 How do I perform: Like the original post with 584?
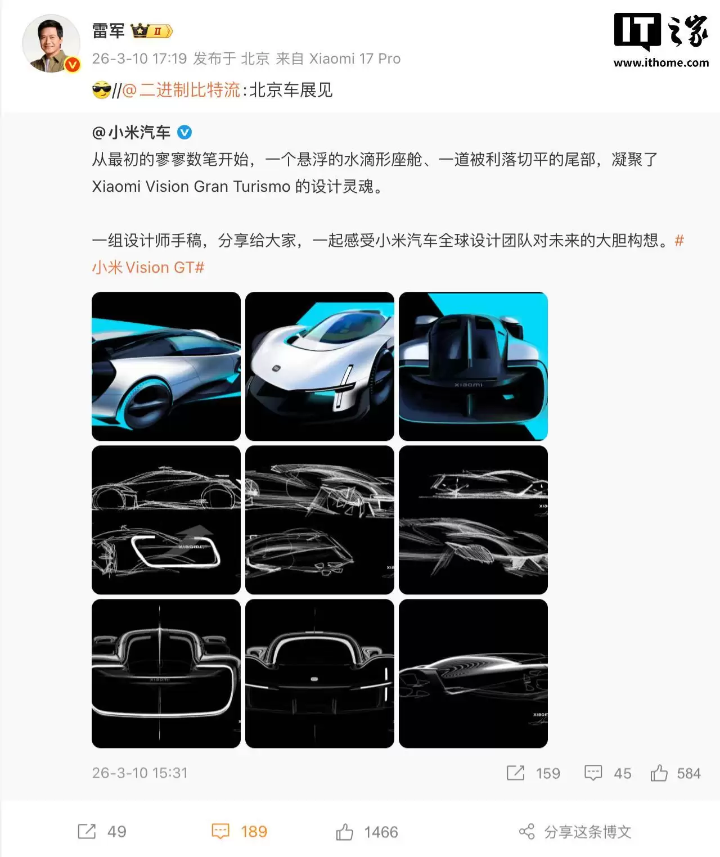point(659,773)
